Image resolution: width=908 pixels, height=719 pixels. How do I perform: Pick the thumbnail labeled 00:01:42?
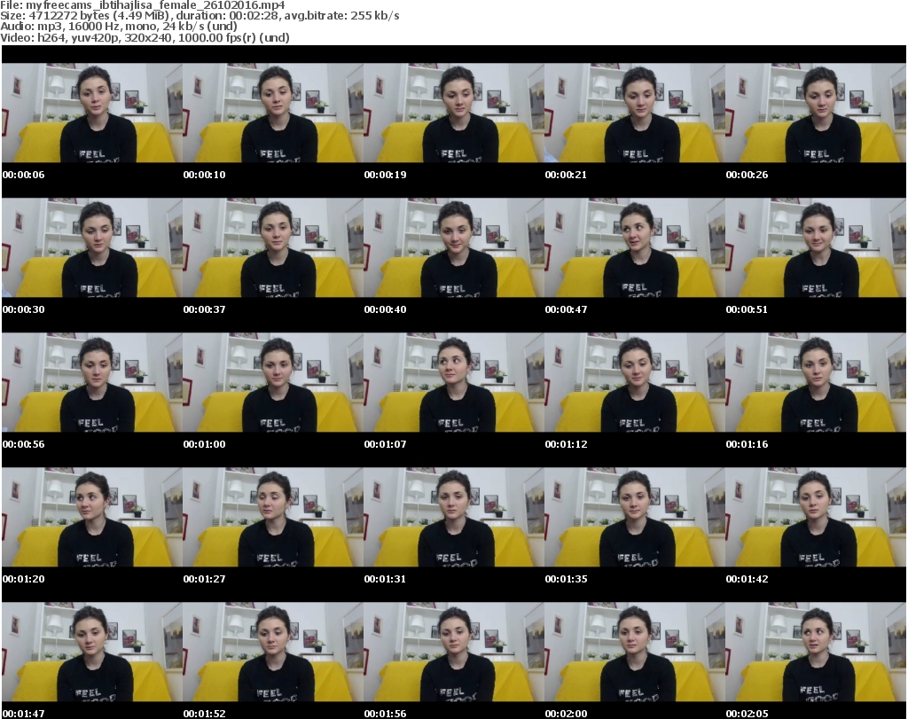click(816, 517)
